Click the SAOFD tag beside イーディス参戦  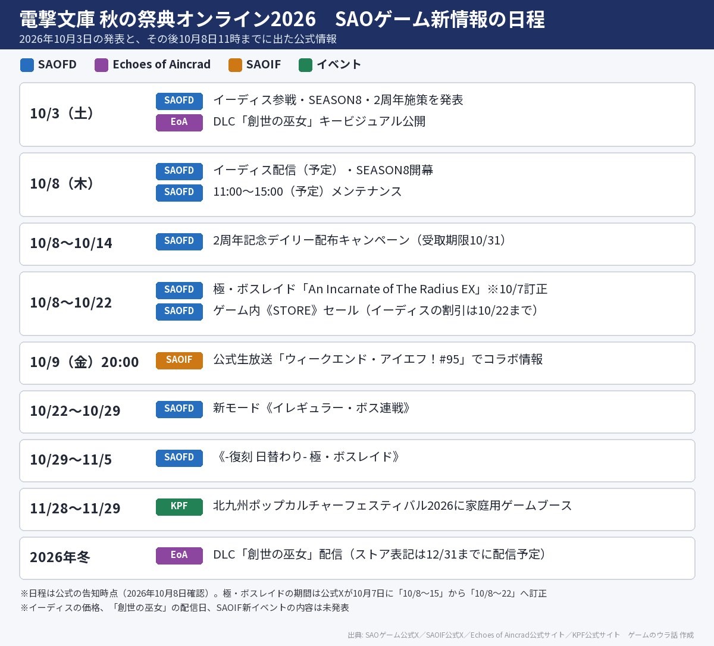pos(179,101)
